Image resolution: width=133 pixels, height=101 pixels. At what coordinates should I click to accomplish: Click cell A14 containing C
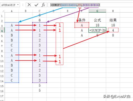click(x=12, y=80)
